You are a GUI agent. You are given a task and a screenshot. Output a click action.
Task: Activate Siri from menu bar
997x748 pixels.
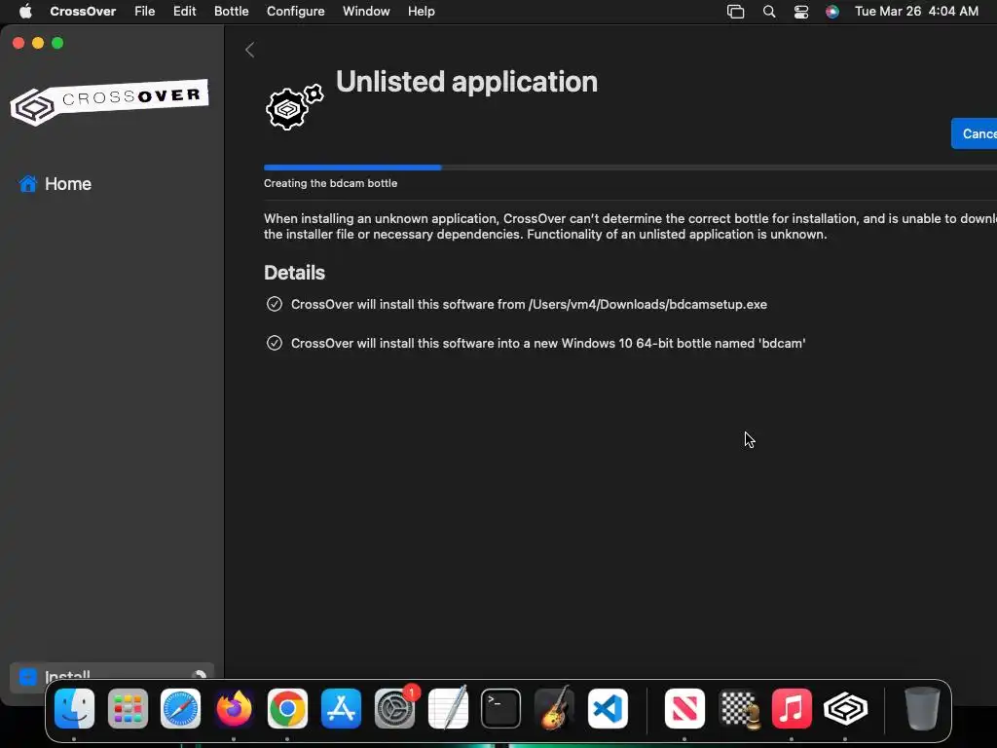[831, 12]
